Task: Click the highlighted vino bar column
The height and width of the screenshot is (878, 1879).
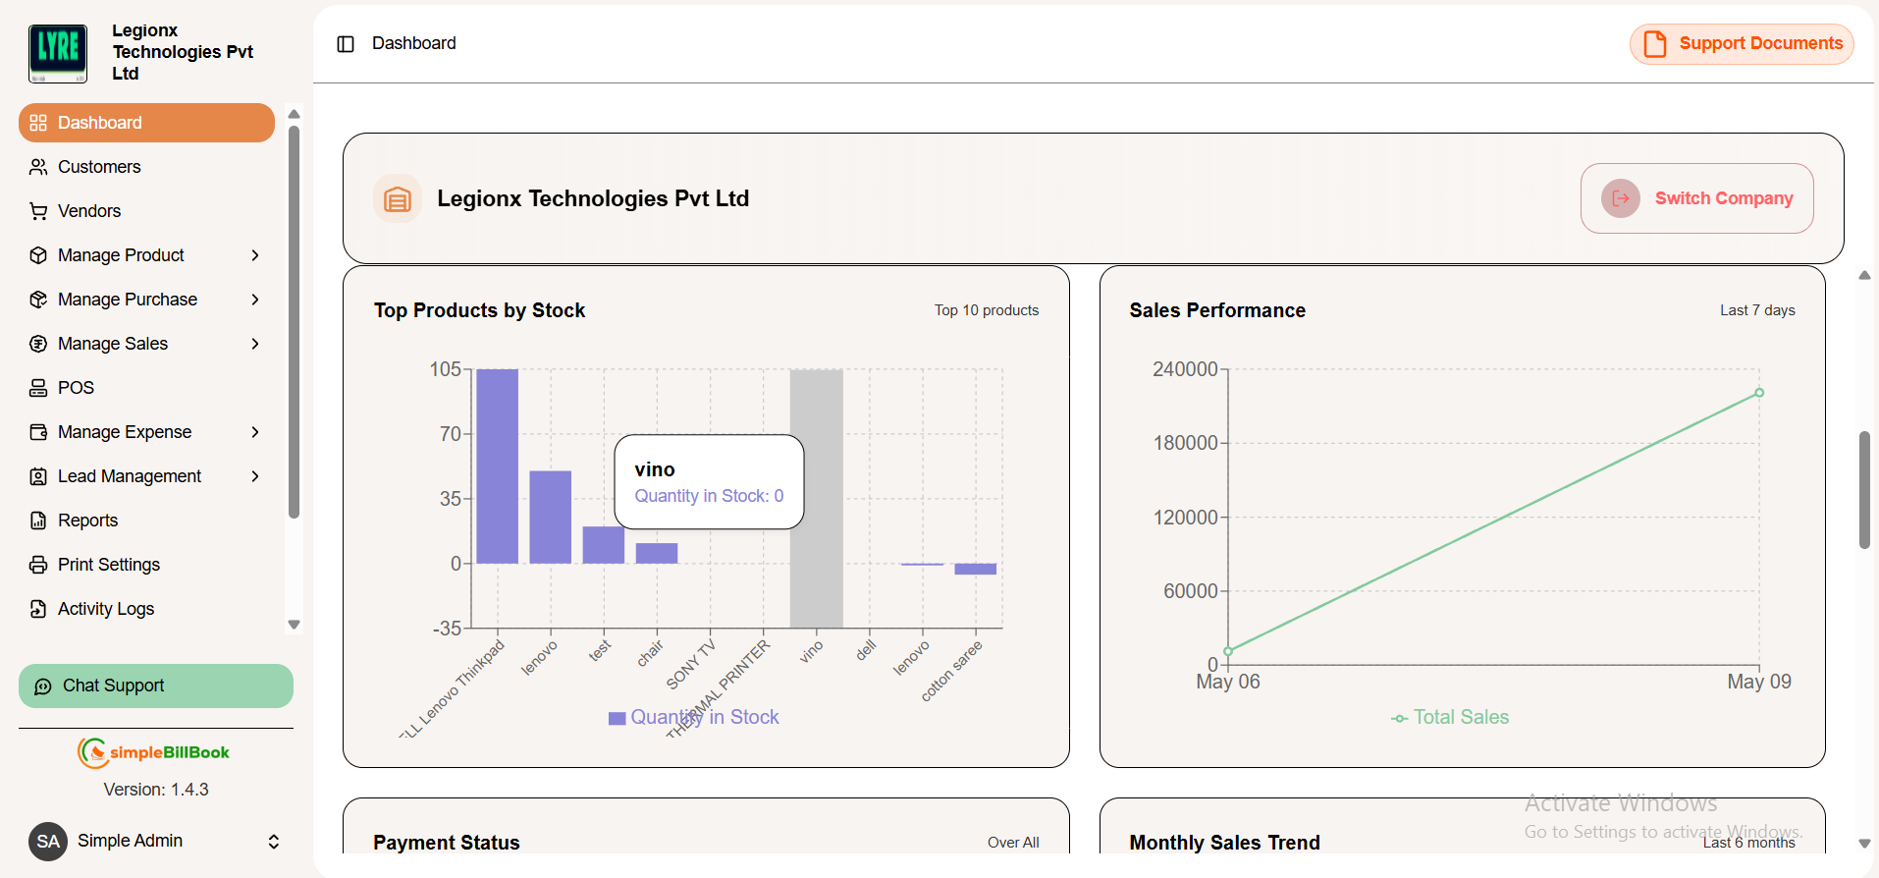Action: pyautogui.click(x=817, y=499)
